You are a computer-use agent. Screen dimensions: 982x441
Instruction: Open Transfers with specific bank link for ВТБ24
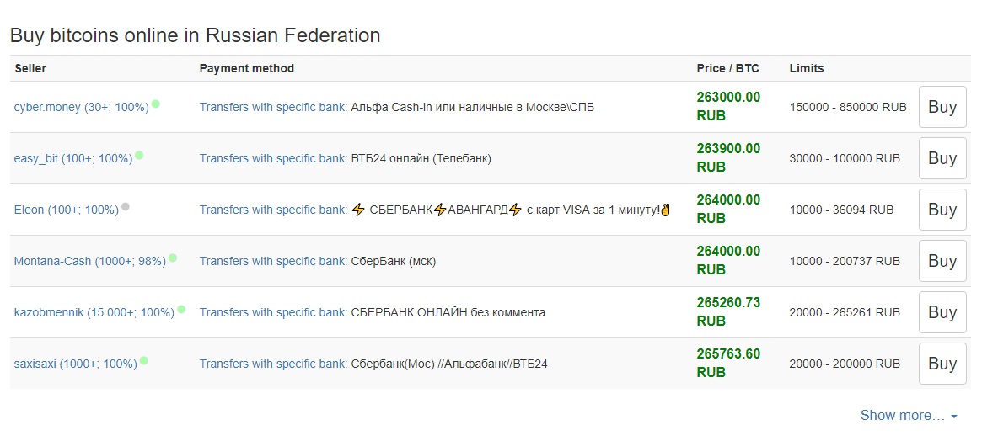tap(273, 158)
